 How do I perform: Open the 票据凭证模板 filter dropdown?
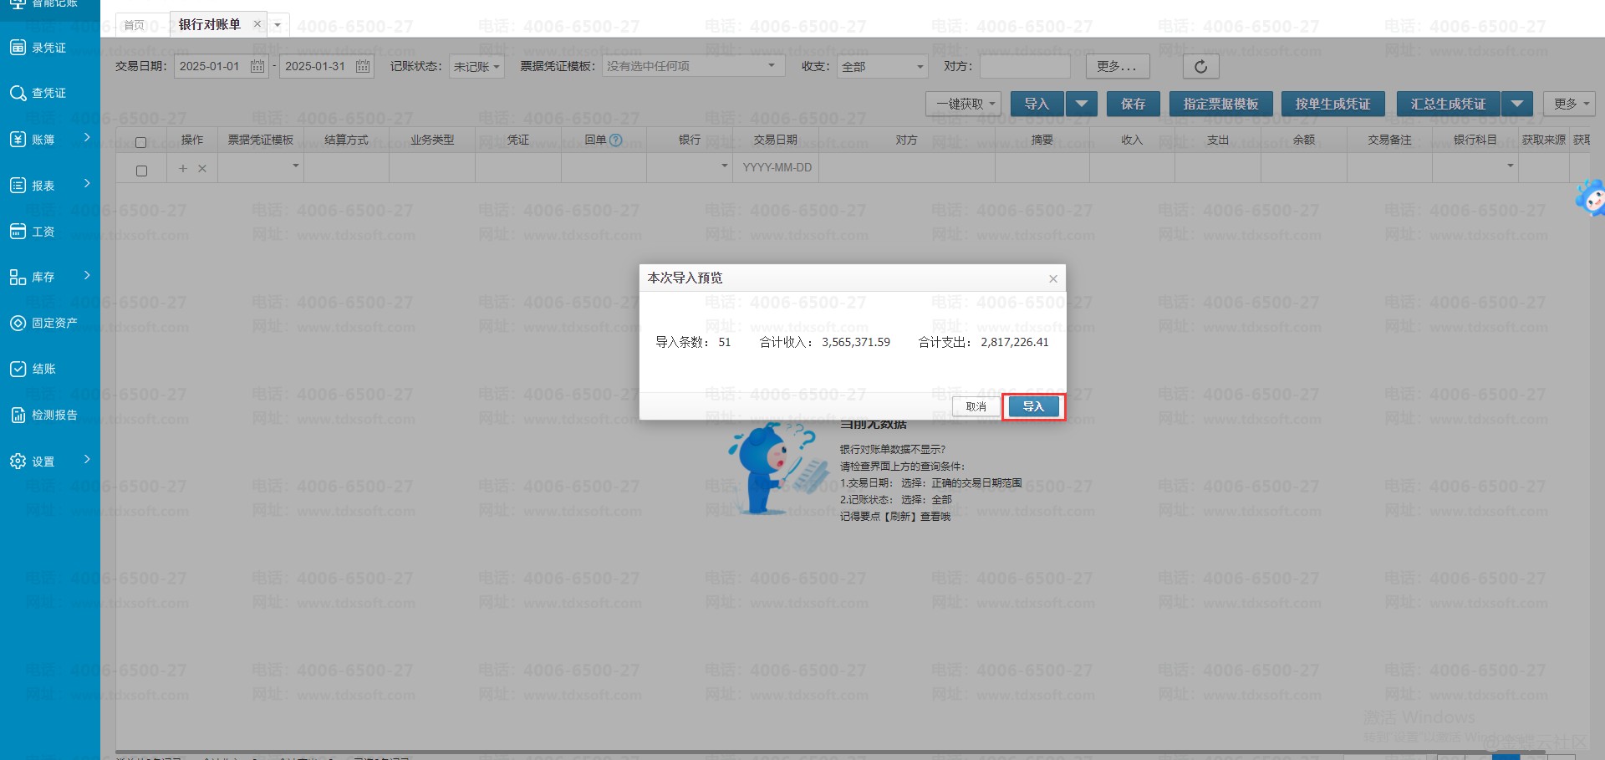pyautogui.click(x=692, y=66)
